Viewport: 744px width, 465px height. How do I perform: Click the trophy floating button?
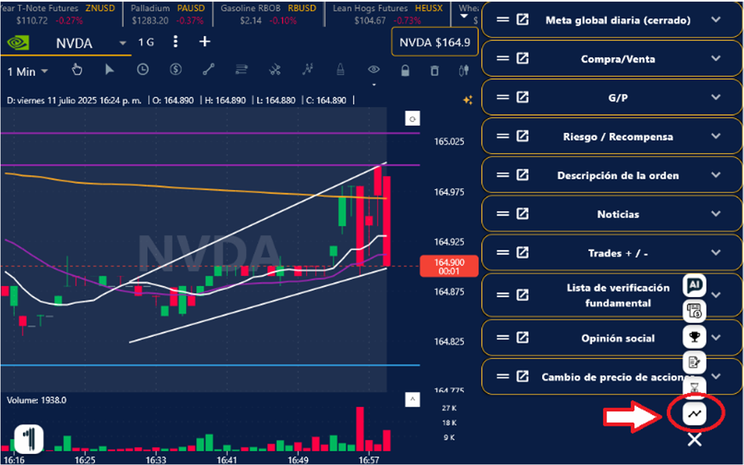click(x=695, y=337)
